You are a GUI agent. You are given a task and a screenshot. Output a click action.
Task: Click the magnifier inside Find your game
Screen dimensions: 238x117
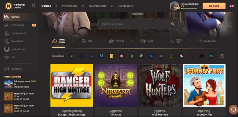click(x=173, y=24)
